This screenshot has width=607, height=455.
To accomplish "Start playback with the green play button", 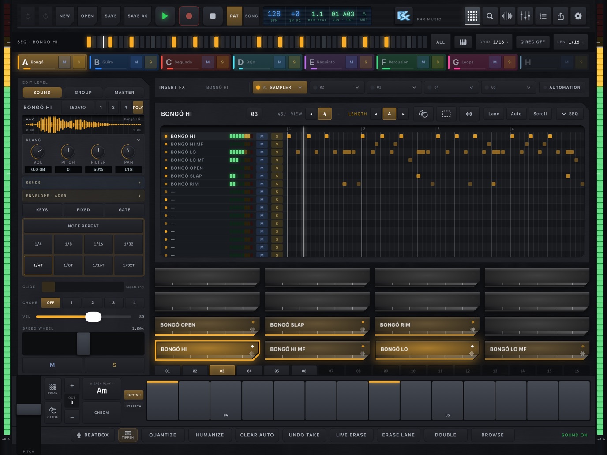I will coord(165,16).
